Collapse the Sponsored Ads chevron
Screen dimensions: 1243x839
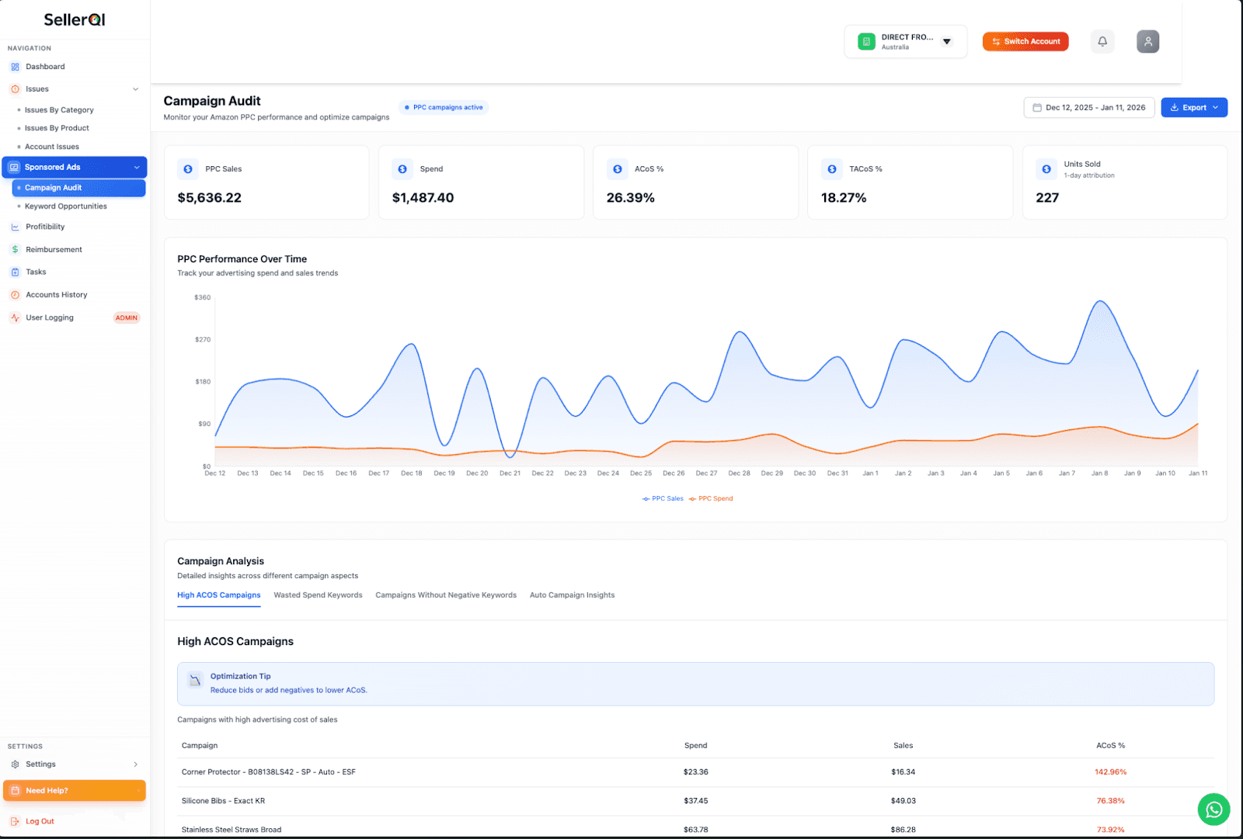[137, 168]
